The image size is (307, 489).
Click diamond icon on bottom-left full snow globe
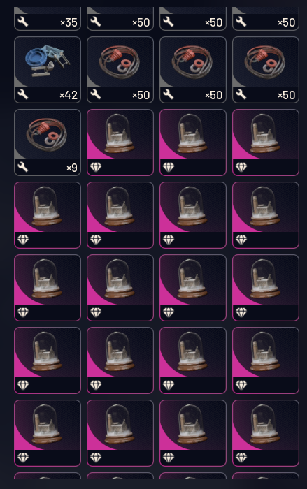click(x=23, y=458)
